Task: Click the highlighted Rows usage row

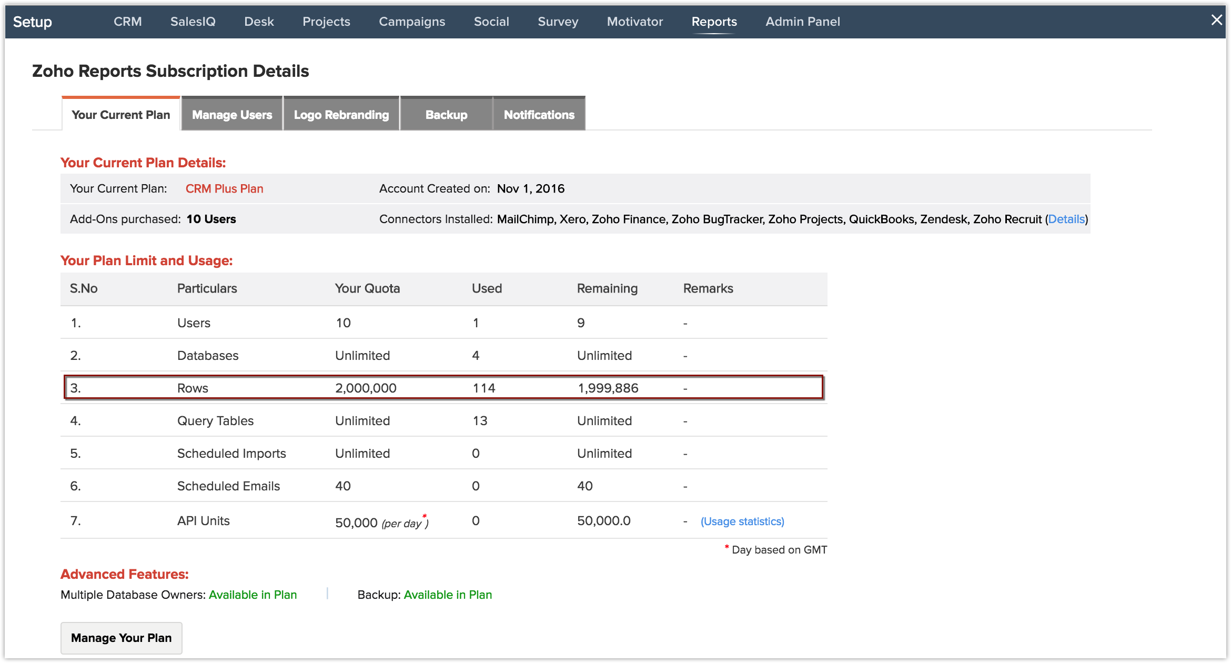Action: 443,388
